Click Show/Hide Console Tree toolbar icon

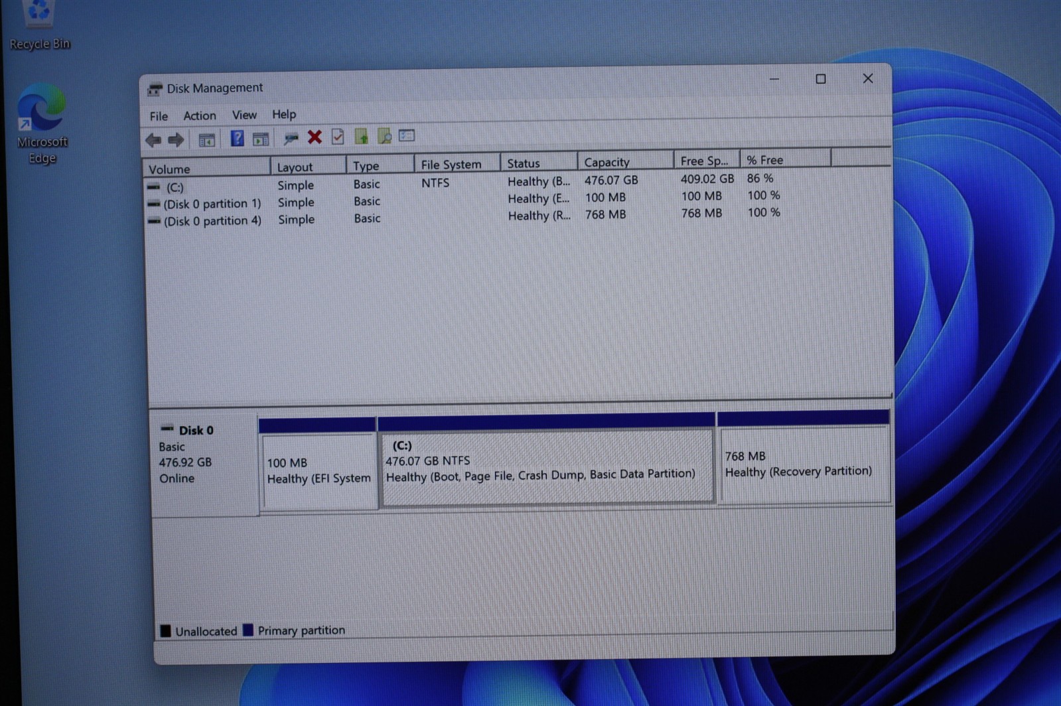207,139
